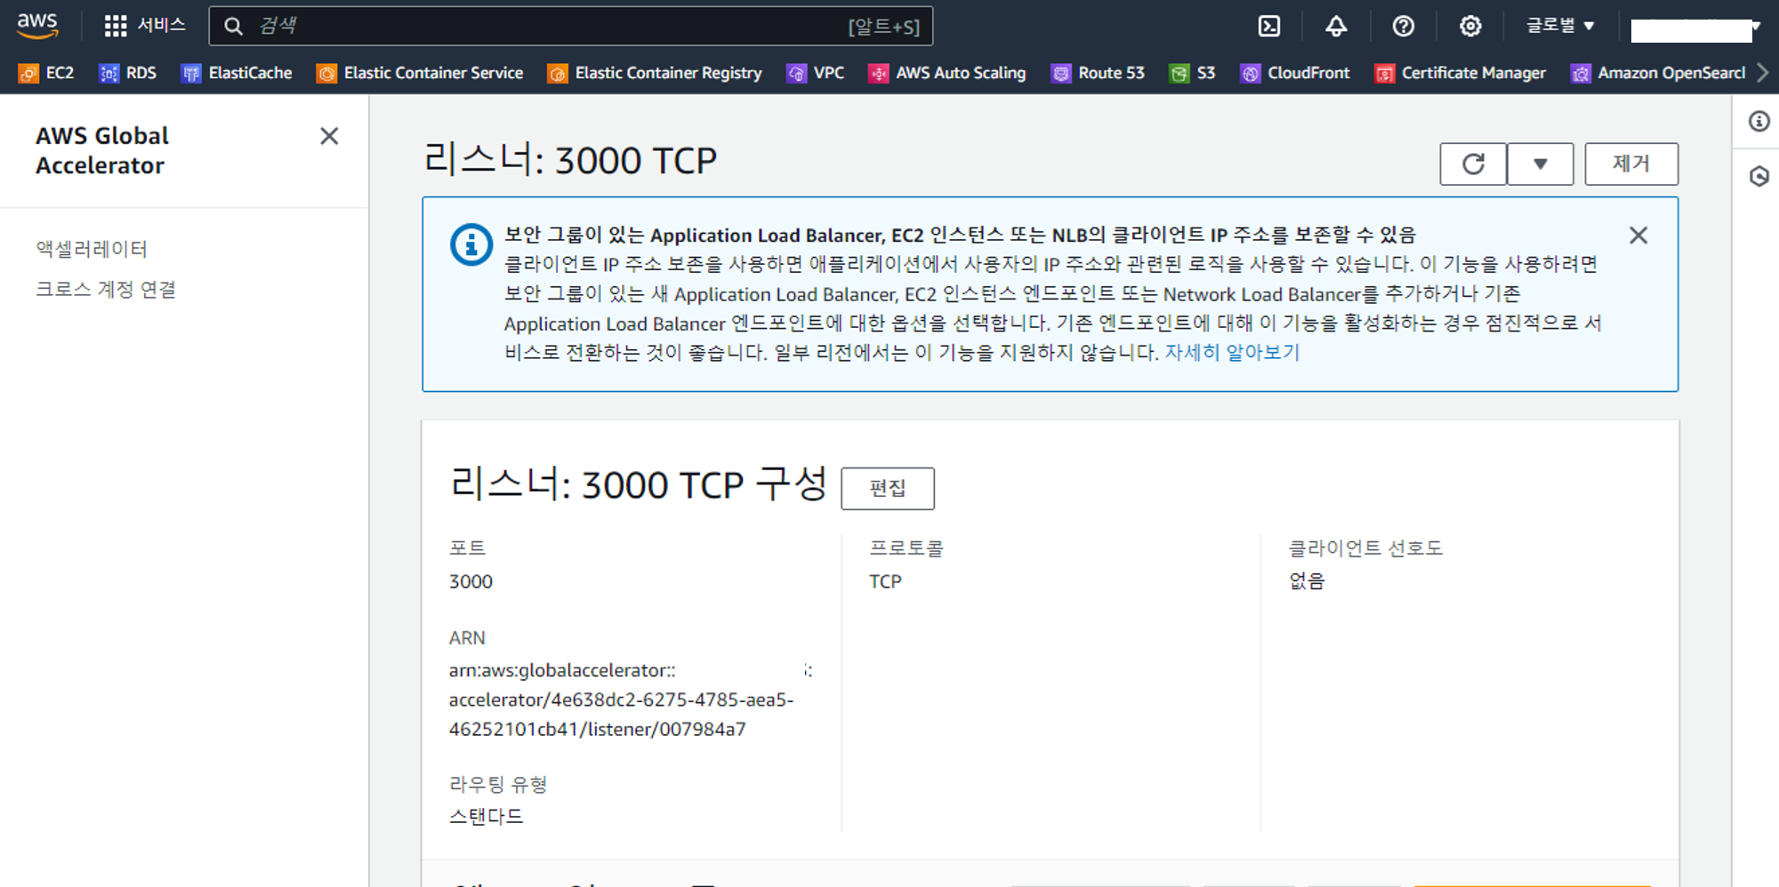1779x887 pixels.
Task: Go to 크로스 계정 연결 in side navigation
Action: tap(106, 289)
